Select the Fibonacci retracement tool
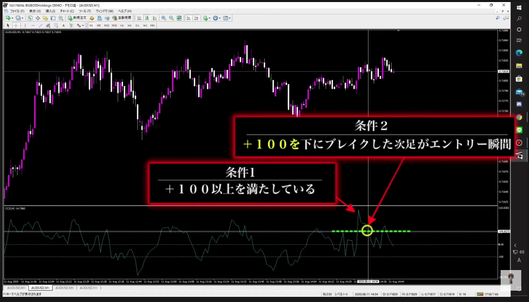The width and height of the screenshot is (529, 302). click(x=56, y=26)
